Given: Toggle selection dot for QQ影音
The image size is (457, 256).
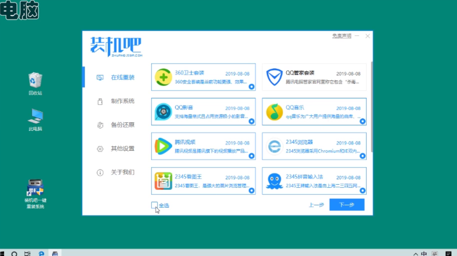Looking at the screenshot, I should 251,121.
